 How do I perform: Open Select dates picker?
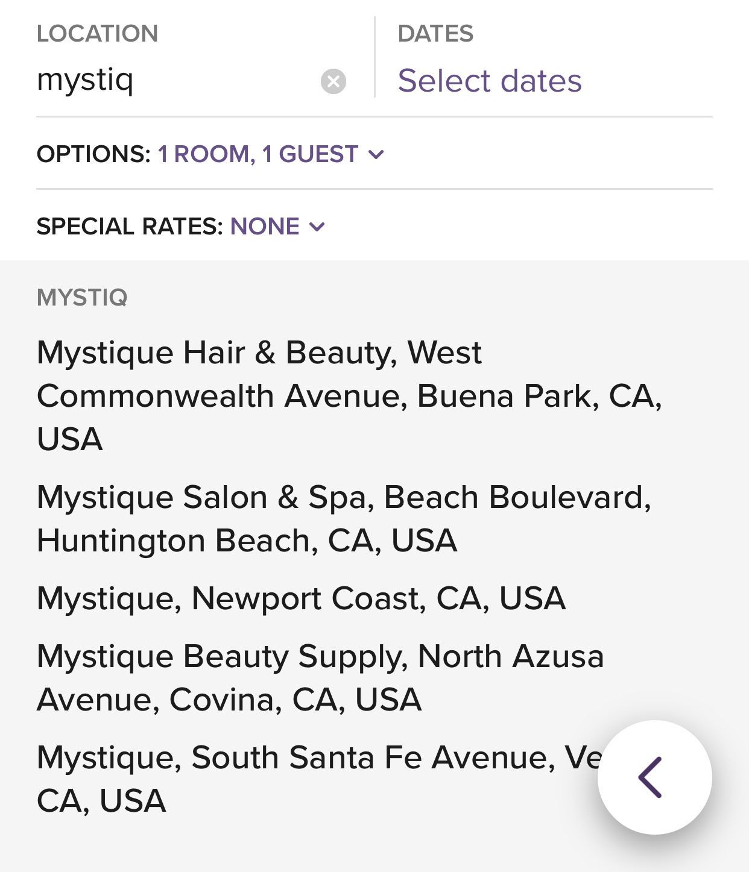point(490,81)
